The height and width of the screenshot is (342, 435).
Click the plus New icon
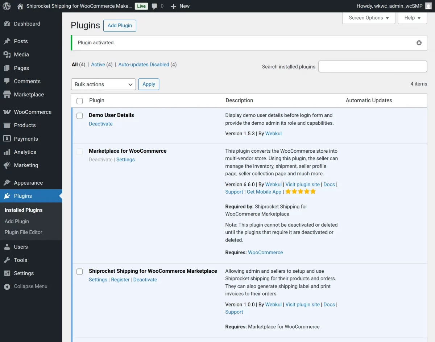click(173, 6)
